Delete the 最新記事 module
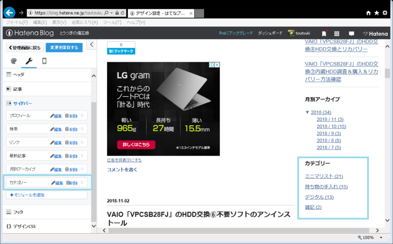Screen dimensions: 393x244 tap(71, 156)
